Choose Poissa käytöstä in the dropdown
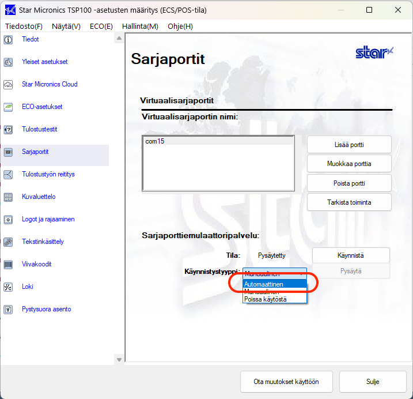The image size is (413, 399). (x=274, y=299)
